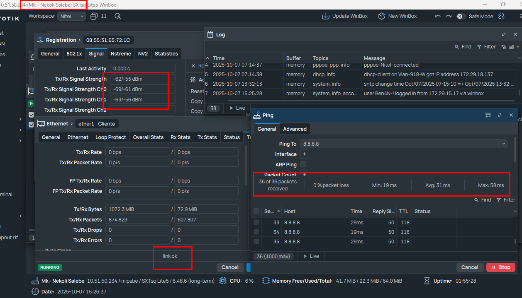This screenshot has height=298, width=522.
Task: Open a New WinBox window
Action: pos(397,16)
